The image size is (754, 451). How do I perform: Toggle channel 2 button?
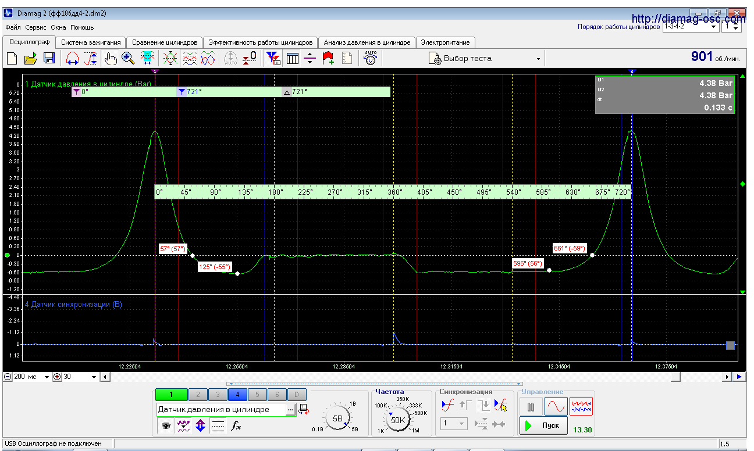point(198,395)
